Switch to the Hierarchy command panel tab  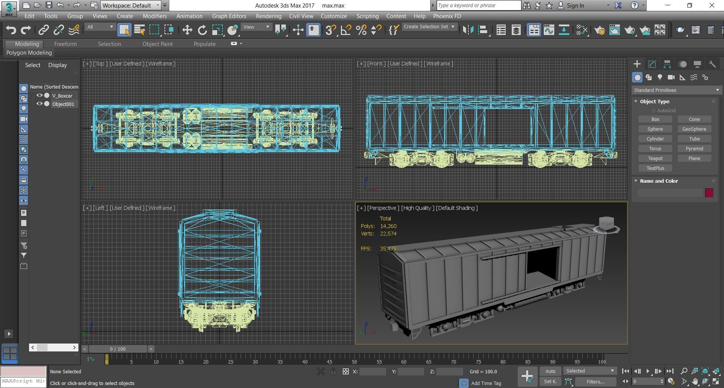pyautogui.click(x=667, y=64)
